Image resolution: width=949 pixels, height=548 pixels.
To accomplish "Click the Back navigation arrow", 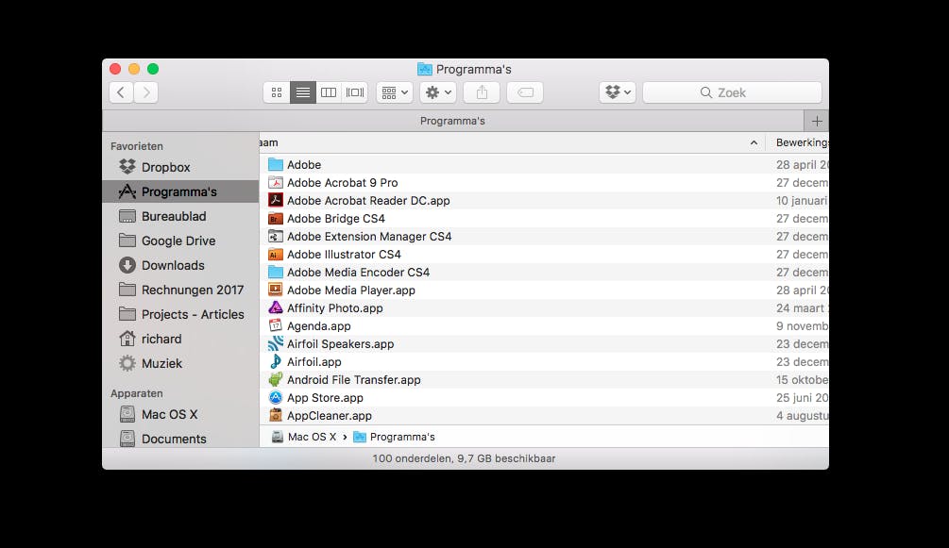I will click(121, 92).
